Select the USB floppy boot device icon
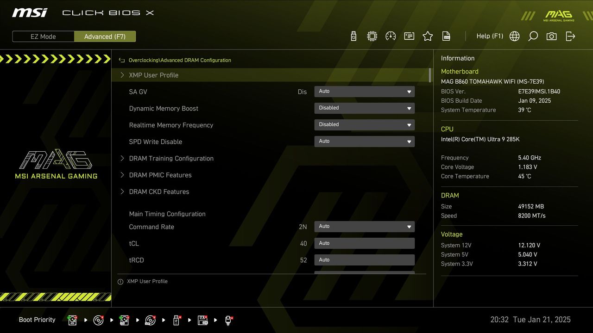Image resolution: width=593 pixels, height=333 pixels. [x=202, y=320]
